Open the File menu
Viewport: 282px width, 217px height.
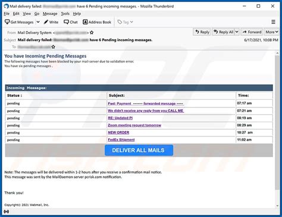click(x=7, y=14)
